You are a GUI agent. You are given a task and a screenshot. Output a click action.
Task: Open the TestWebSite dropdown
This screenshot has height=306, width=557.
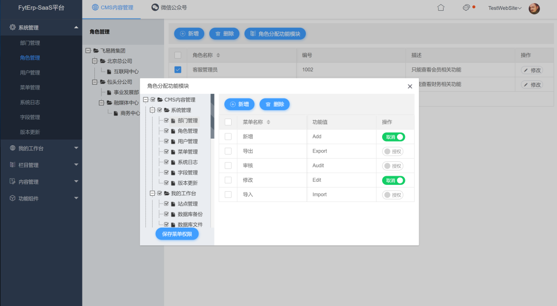coord(504,8)
